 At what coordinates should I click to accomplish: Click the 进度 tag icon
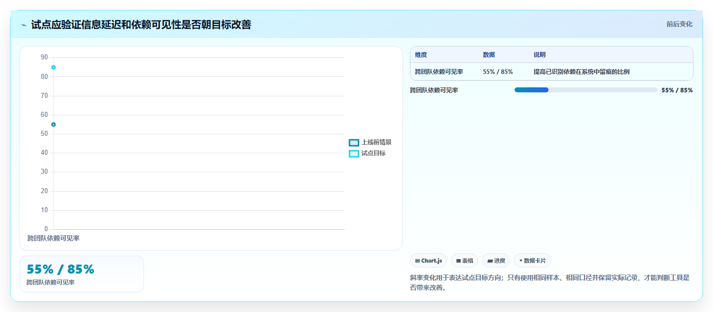coord(489,261)
